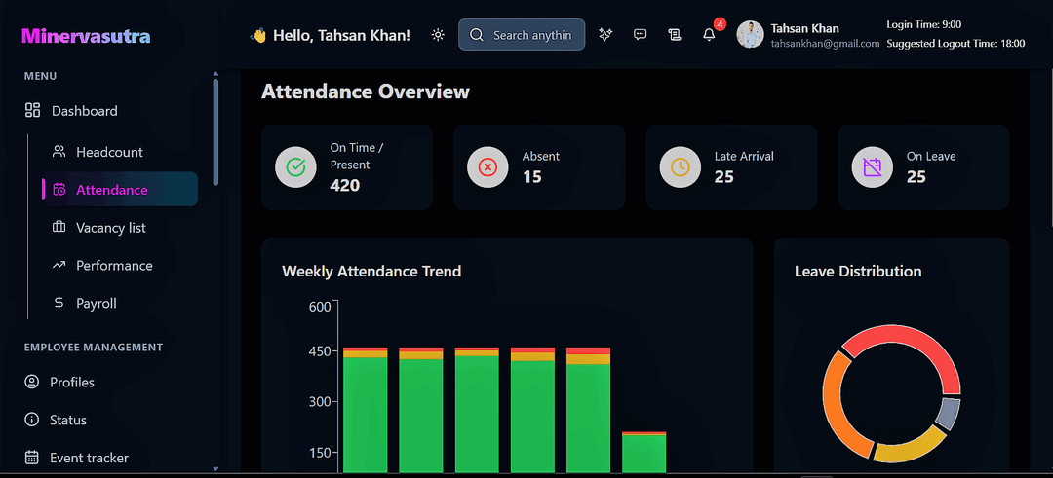Click the clock Late Arrival icon
The width and height of the screenshot is (1053, 478).
(x=681, y=166)
